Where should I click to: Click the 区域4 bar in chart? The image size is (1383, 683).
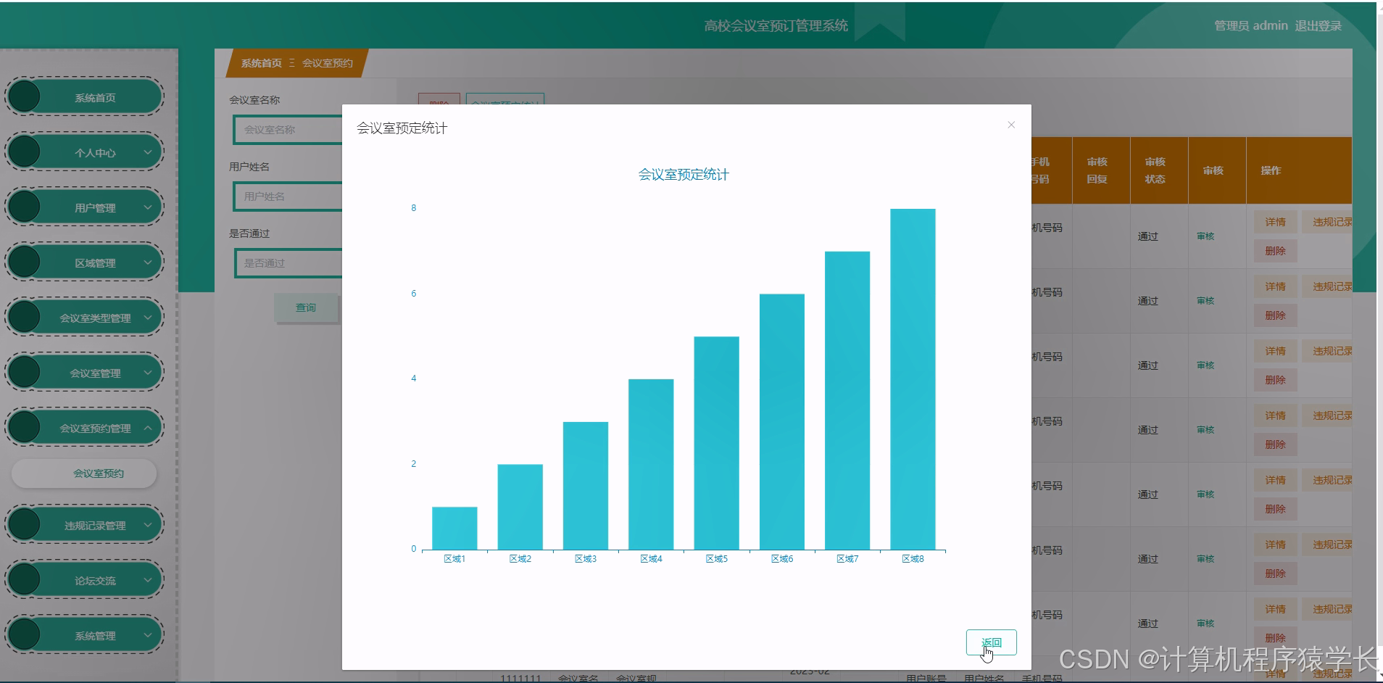(651, 464)
